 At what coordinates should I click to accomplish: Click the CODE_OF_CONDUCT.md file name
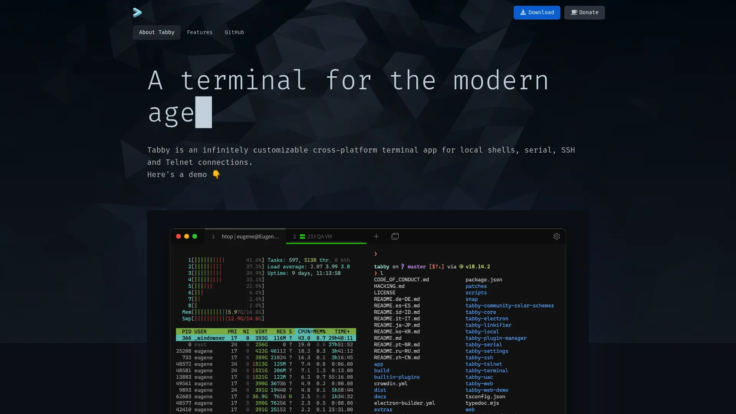coord(401,280)
